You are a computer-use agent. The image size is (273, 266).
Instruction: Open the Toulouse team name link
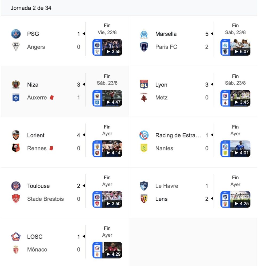(x=38, y=186)
